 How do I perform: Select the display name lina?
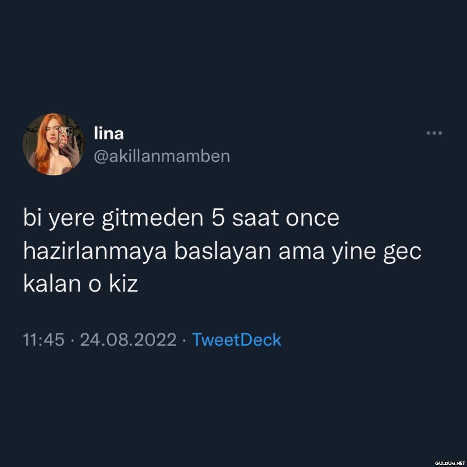[109, 133]
